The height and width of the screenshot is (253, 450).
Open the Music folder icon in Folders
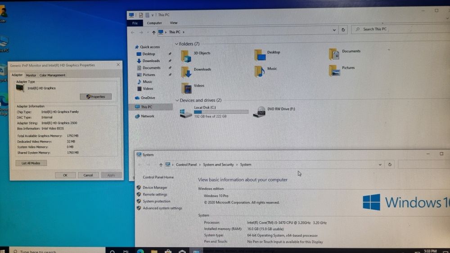260,71
